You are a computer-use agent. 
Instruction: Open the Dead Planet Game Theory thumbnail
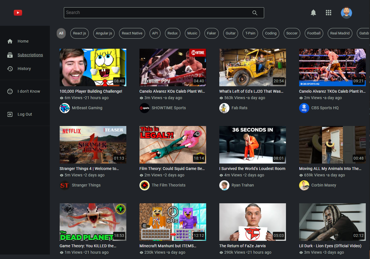(x=93, y=222)
